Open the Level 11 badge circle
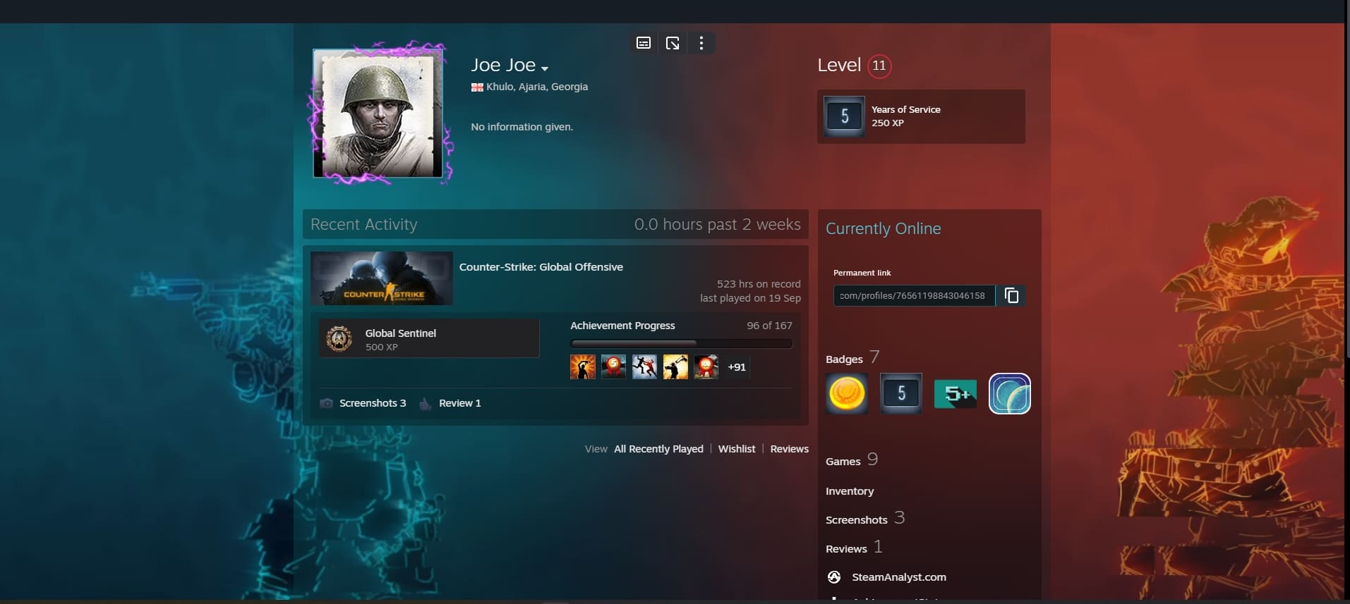Screen dimensions: 1350x604 [879, 66]
